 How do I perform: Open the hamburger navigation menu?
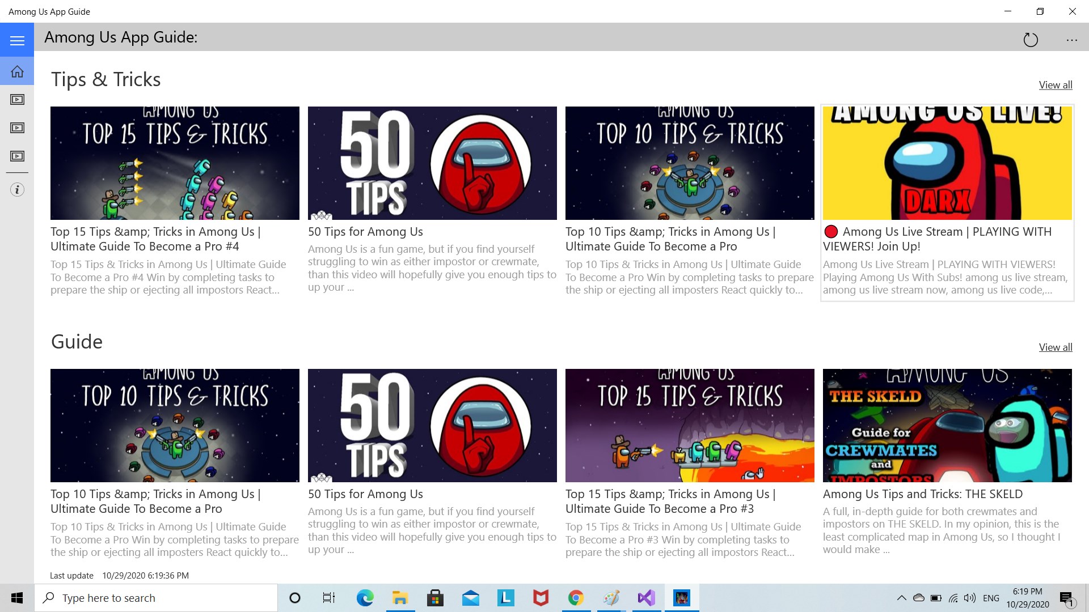coord(17,40)
